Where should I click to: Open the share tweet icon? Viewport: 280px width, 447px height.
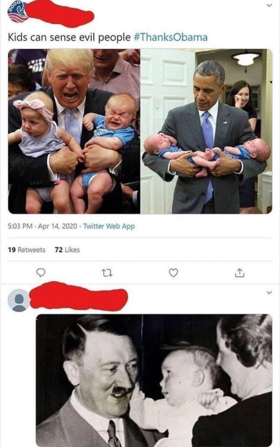pos(240,273)
